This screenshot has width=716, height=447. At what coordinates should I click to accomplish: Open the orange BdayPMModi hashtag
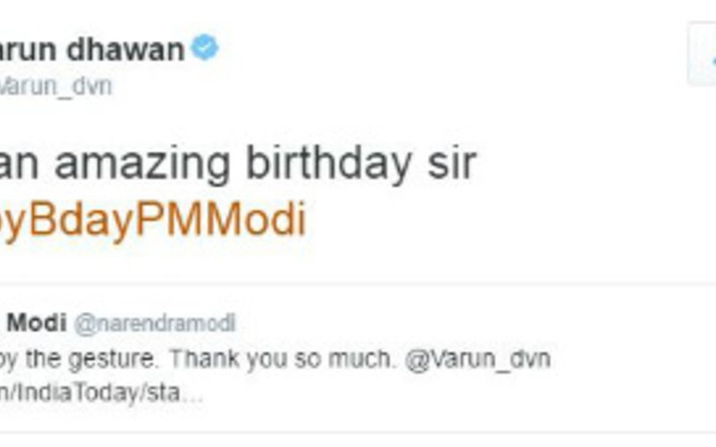pyautogui.click(x=152, y=220)
